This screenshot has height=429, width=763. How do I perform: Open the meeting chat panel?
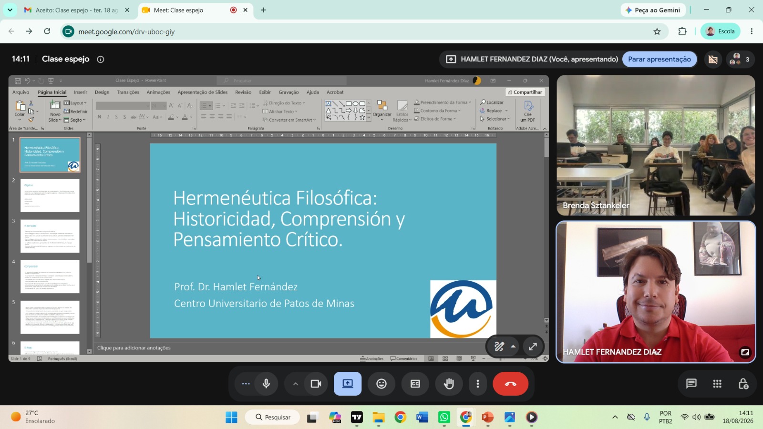691,384
